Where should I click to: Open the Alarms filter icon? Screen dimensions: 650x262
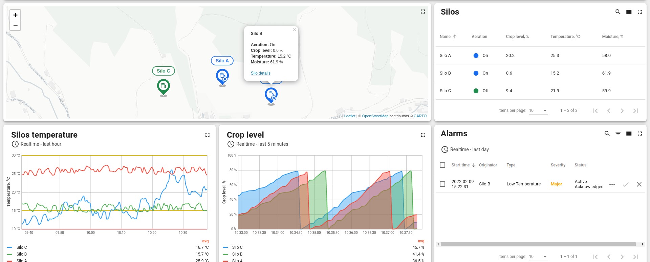(x=618, y=134)
